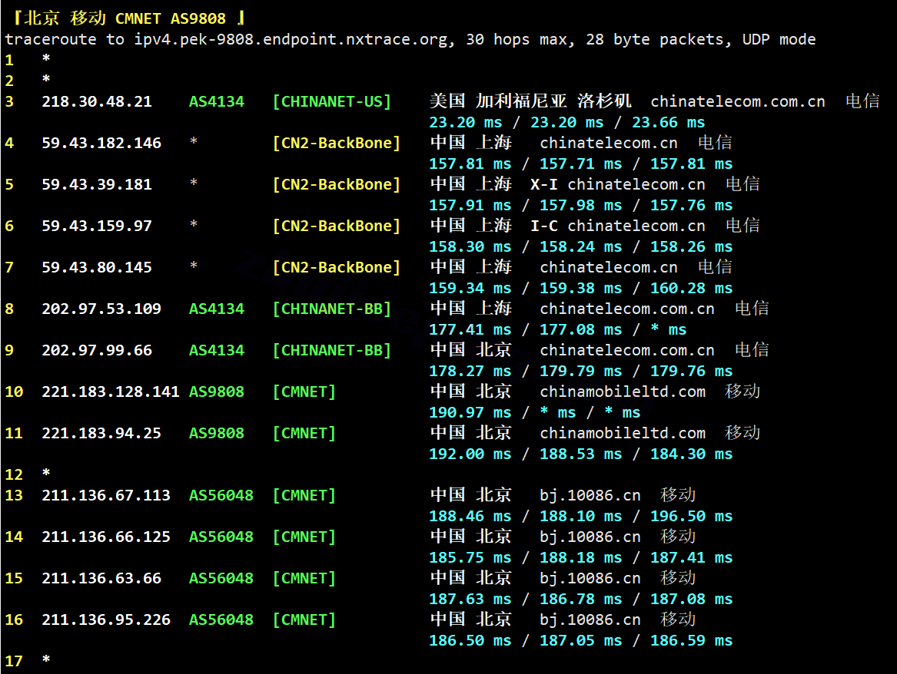Click the AS56048 label on hop 13
The image size is (897, 674).
coord(221,496)
